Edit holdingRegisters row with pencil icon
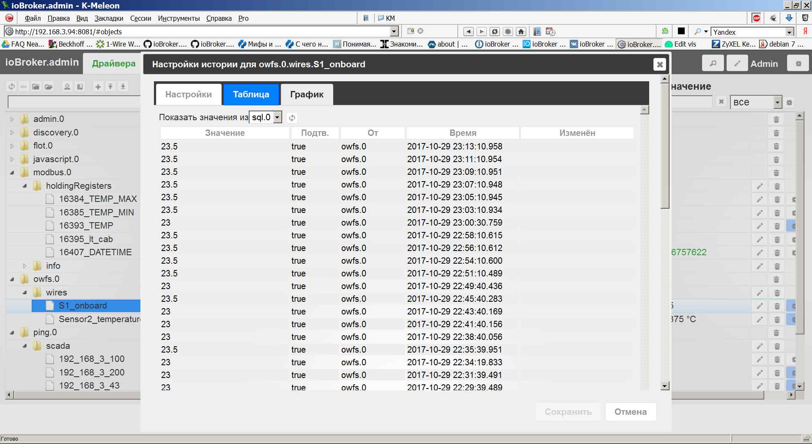 tap(760, 186)
